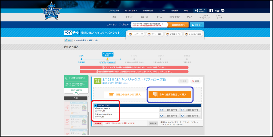The image size is (273, 137).
Task: Open the FAQ link
Action: point(186,11)
